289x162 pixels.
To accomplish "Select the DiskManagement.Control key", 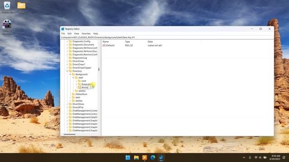I will point(85,114).
